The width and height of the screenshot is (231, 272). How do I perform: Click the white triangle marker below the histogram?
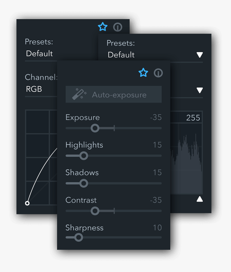[x=200, y=199]
